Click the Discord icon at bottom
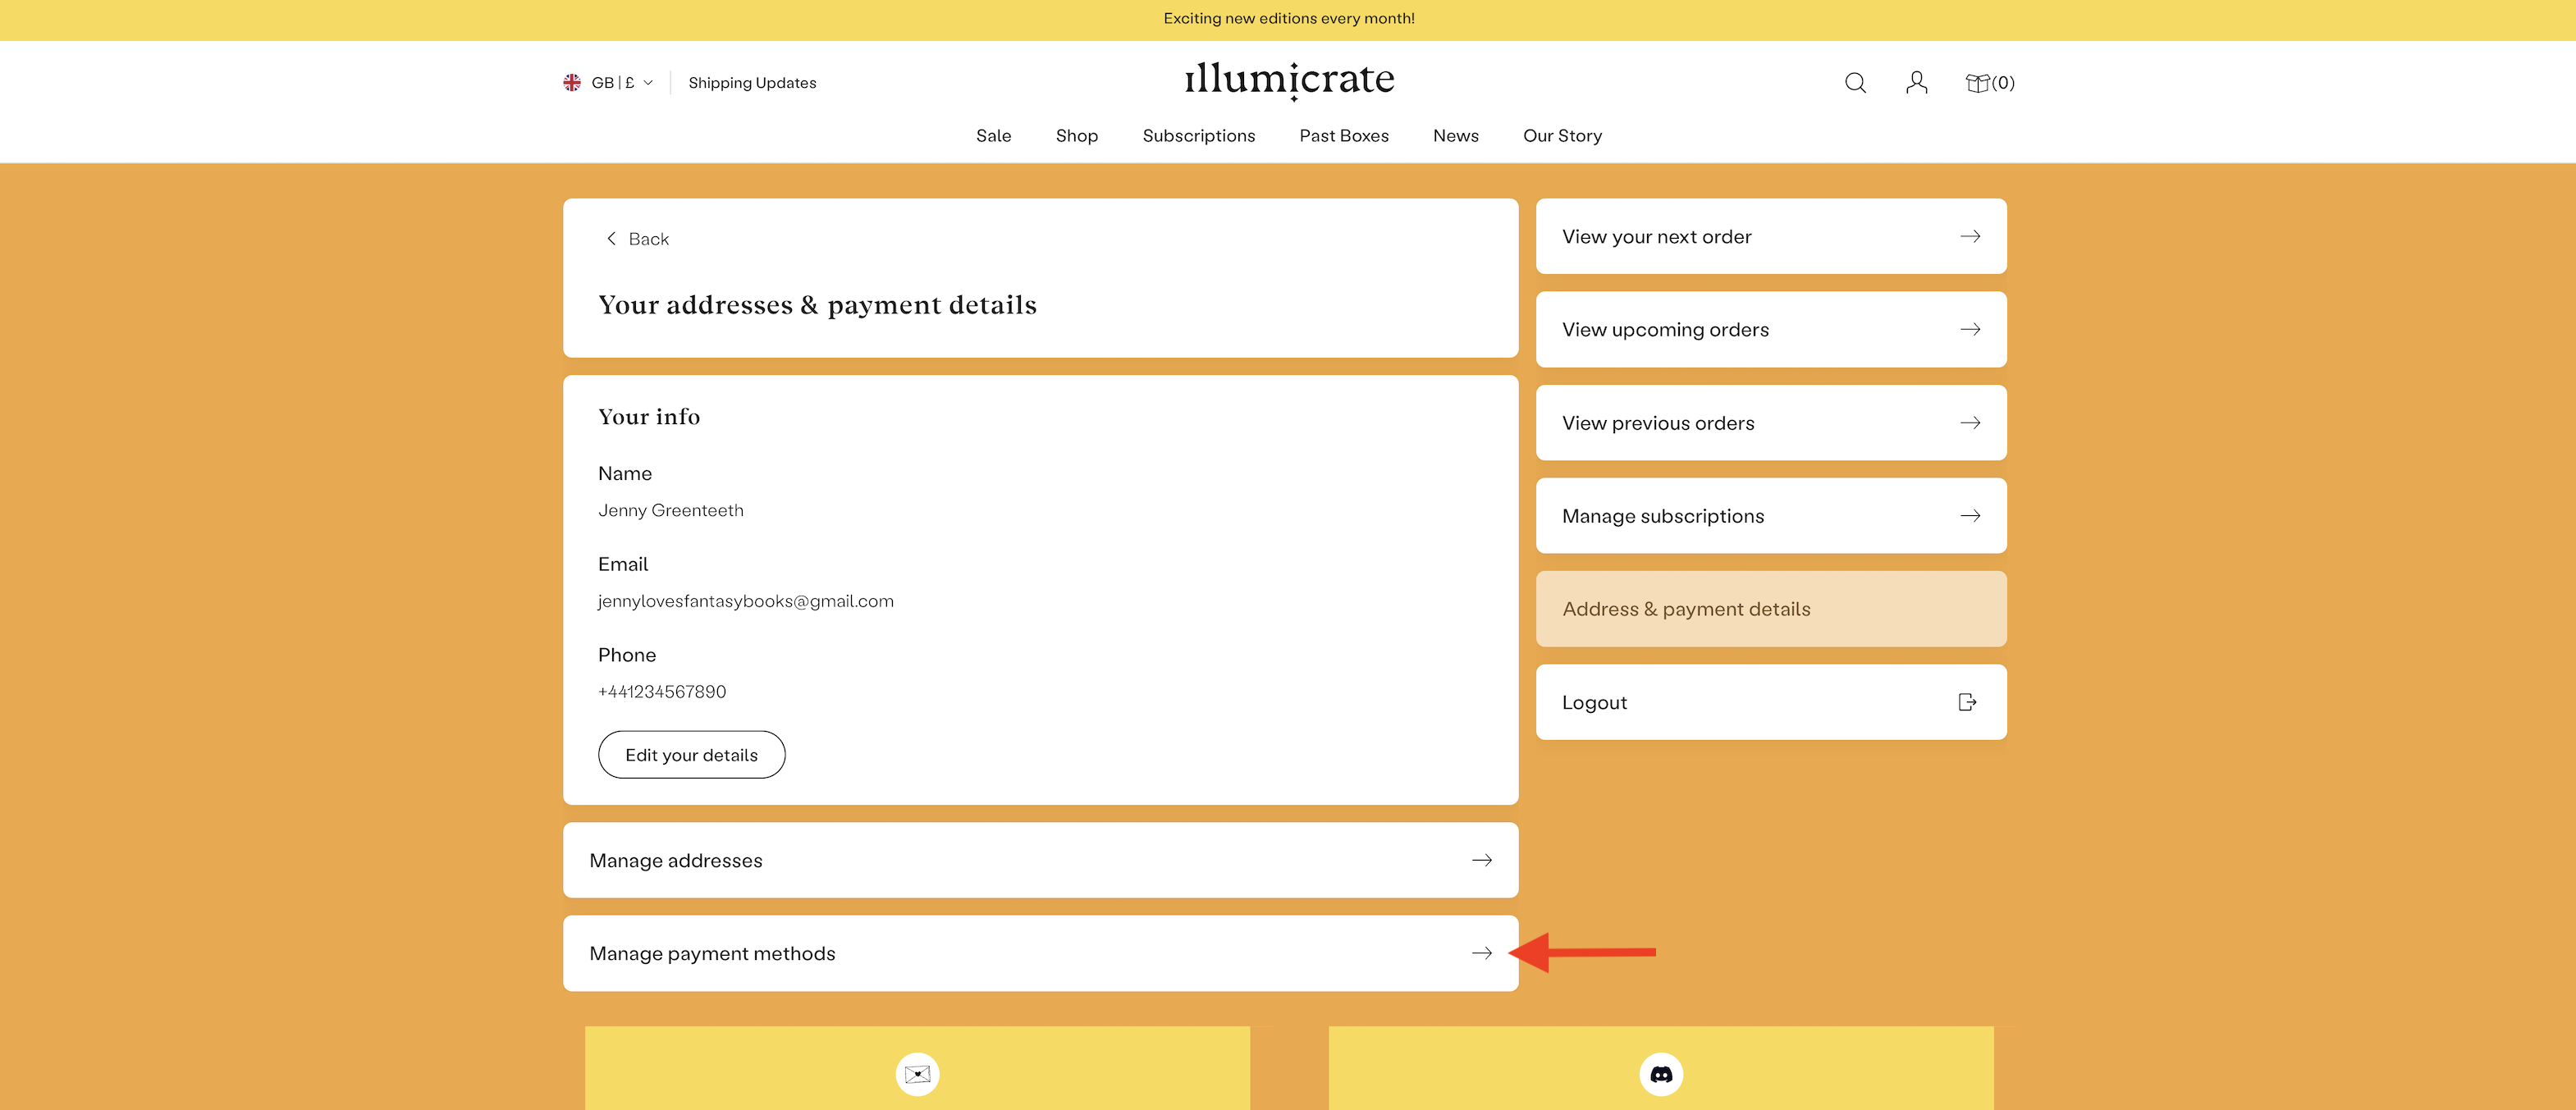 (x=1661, y=1074)
